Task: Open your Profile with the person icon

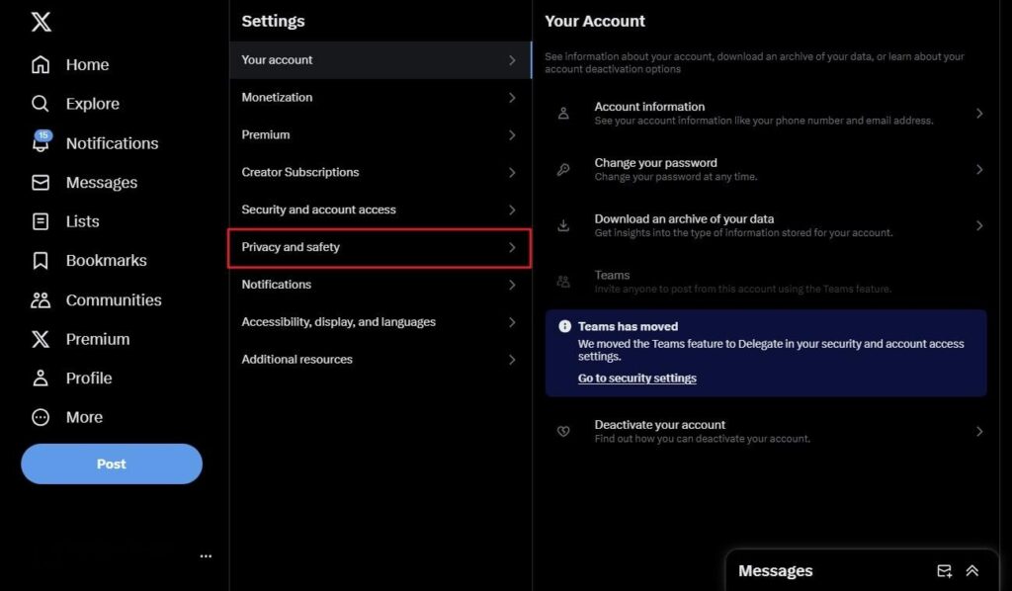Action: tap(40, 378)
